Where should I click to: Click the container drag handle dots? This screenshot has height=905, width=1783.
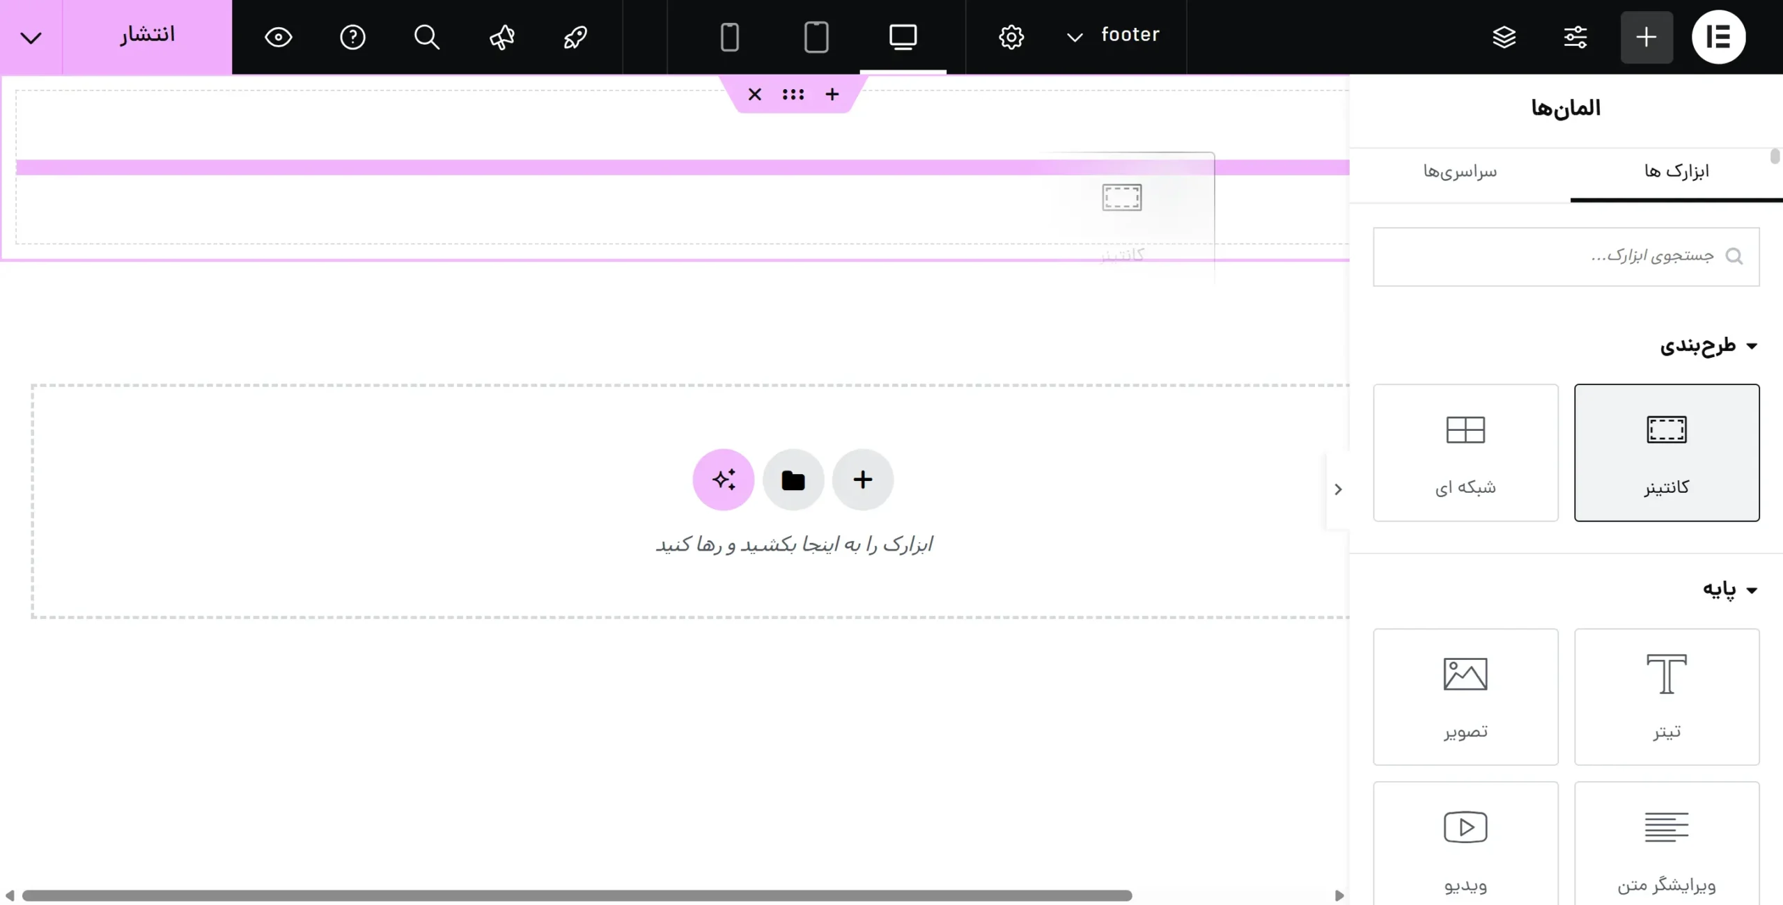[793, 94]
